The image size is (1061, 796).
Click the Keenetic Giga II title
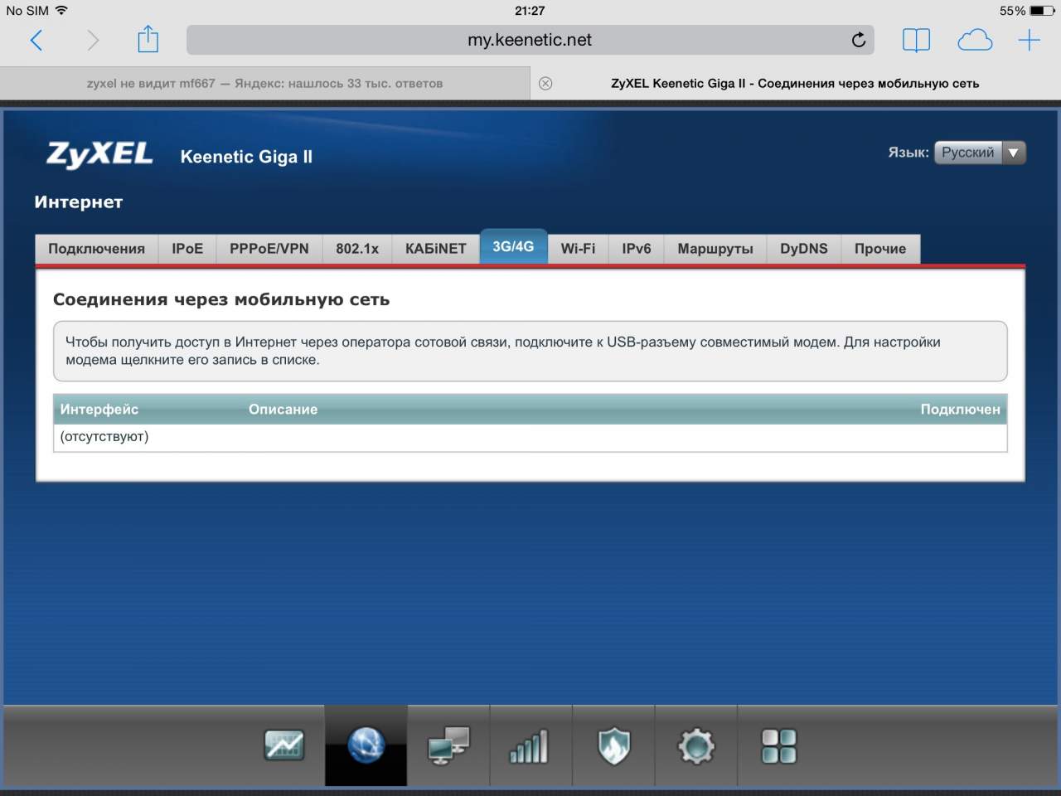(x=246, y=157)
